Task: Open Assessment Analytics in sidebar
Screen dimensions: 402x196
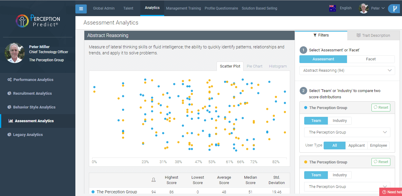Action: coord(38,121)
